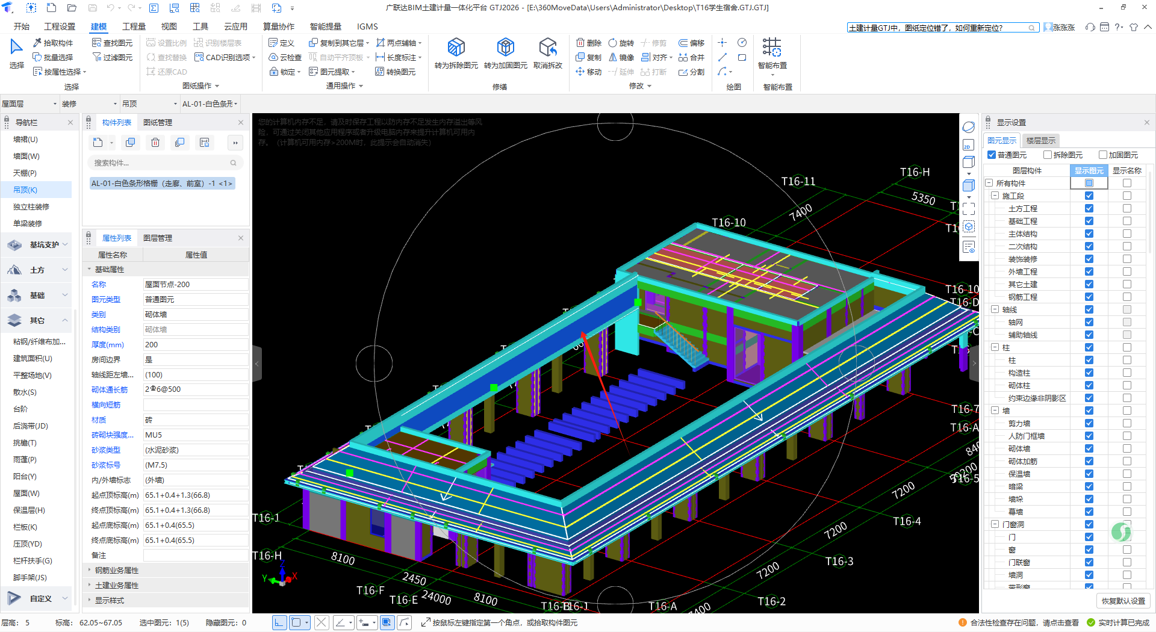The width and height of the screenshot is (1156, 632).
Task: Toggle 显示图元 checkbox for 构造柱
Action: pyautogui.click(x=1089, y=373)
